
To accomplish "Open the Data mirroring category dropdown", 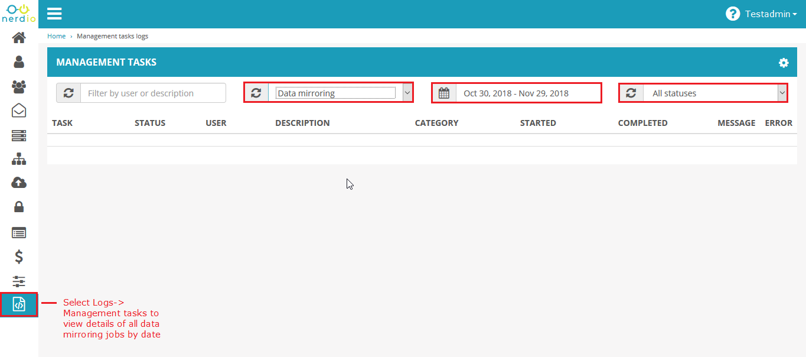I will click(x=340, y=93).
